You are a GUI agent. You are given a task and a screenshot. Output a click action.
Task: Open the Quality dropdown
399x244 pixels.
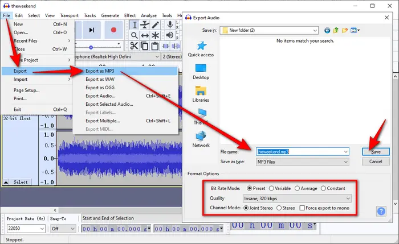click(x=297, y=198)
